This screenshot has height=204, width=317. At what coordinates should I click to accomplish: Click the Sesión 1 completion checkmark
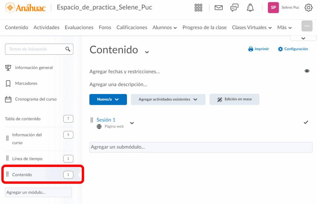coord(306,122)
